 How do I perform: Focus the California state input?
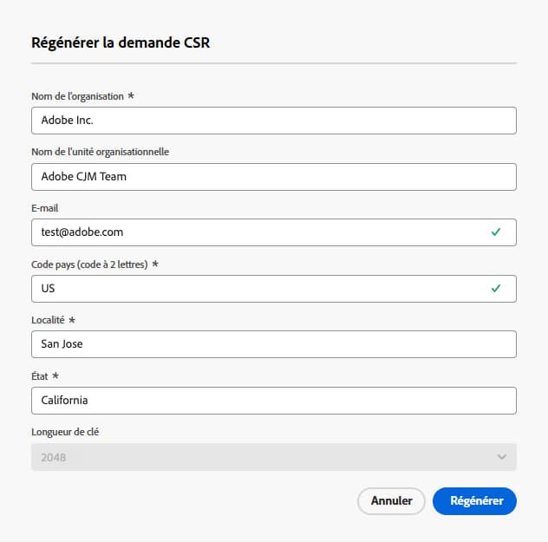[x=273, y=401]
